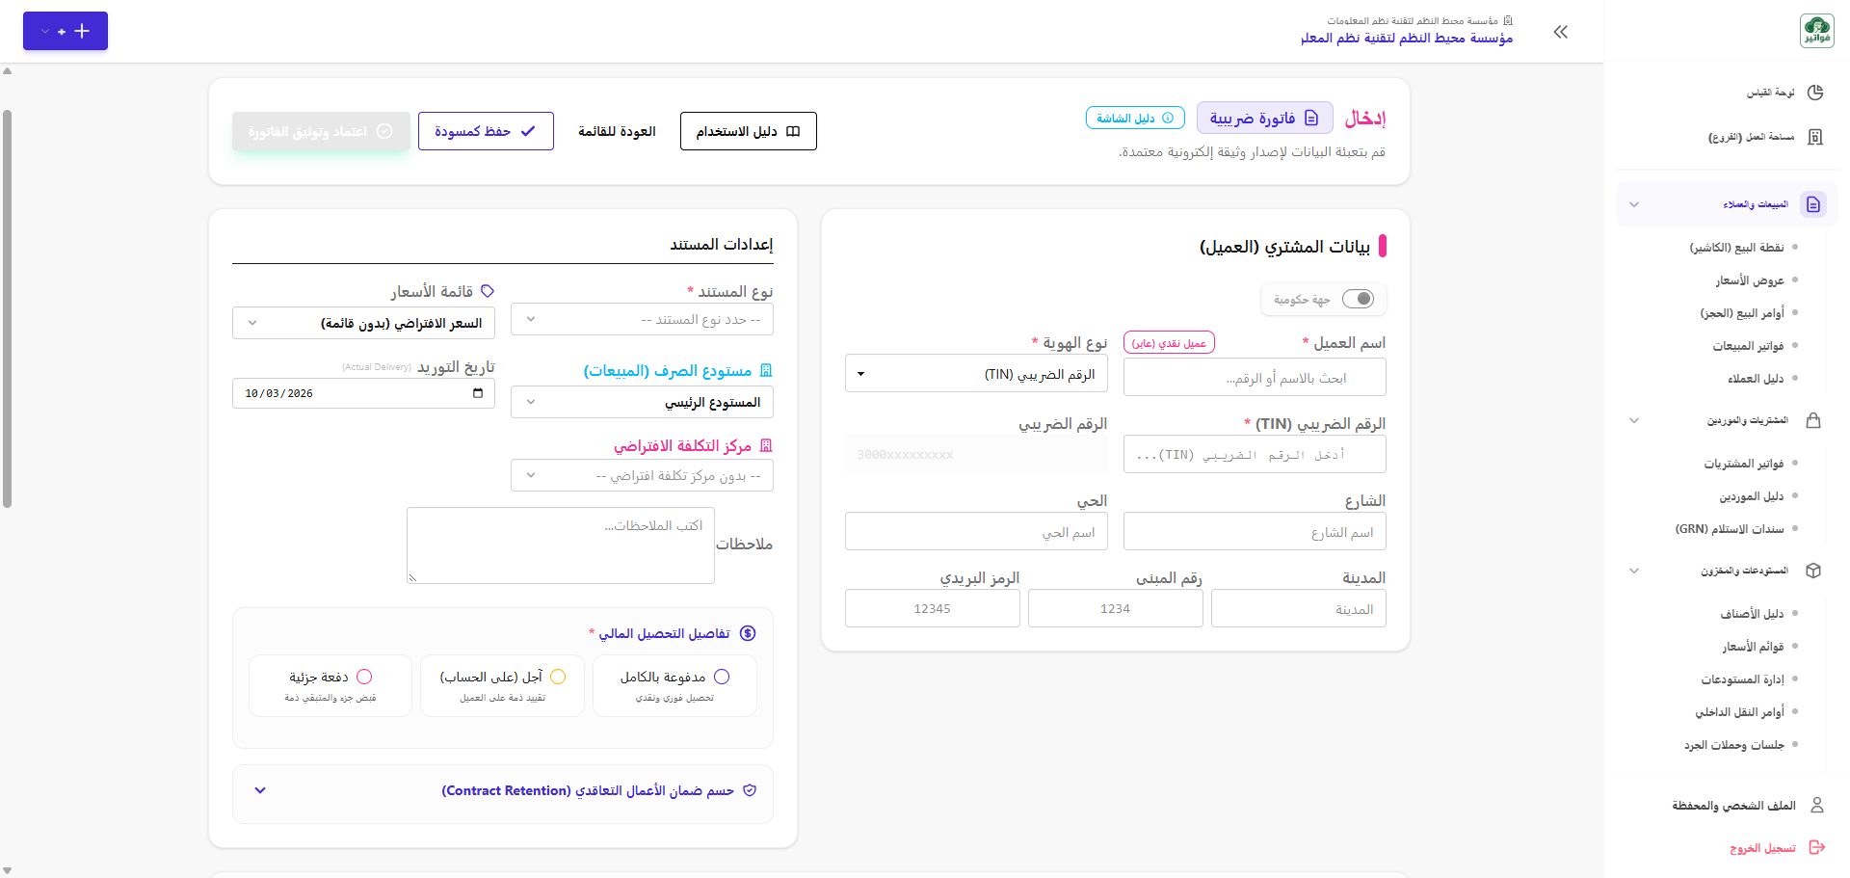The height and width of the screenshot is (878, 1850).
Task: Click the ملاحظات notes text area
Action: point(561,545)
